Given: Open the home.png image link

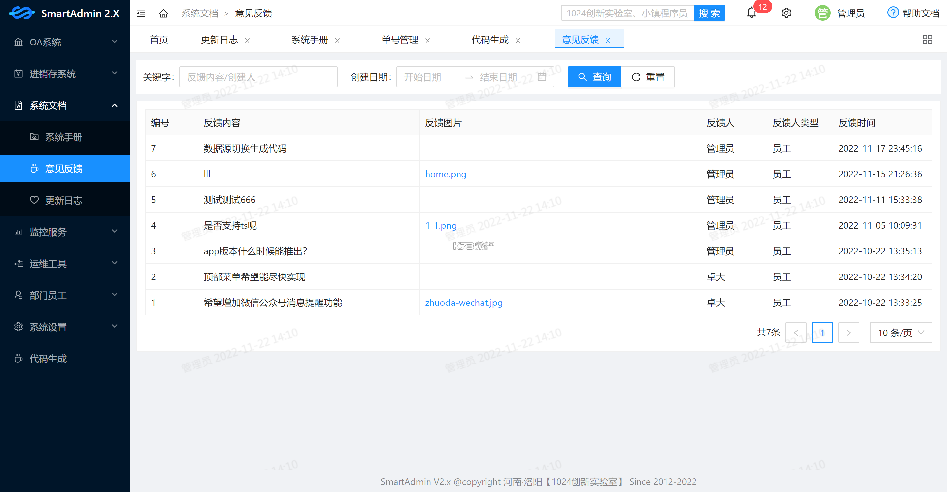Looking at the screenshot, I should click(x=446, y=174).
